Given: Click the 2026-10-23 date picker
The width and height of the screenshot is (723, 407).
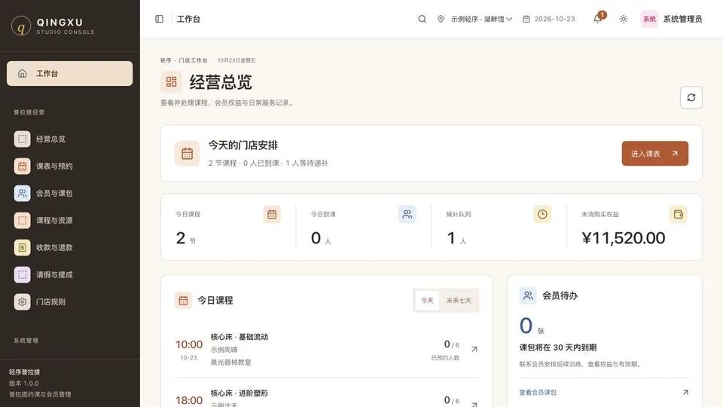Looking at the screenshot, I should pos(549,19).
